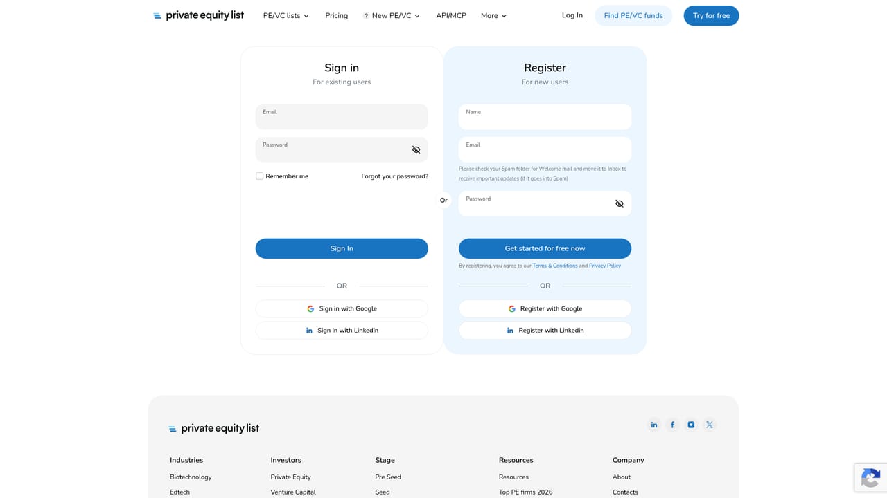
Task: Open Edtech footer link
Action: 179,492
